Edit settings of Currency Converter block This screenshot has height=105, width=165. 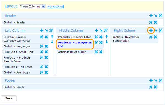(x=42, y=37)
